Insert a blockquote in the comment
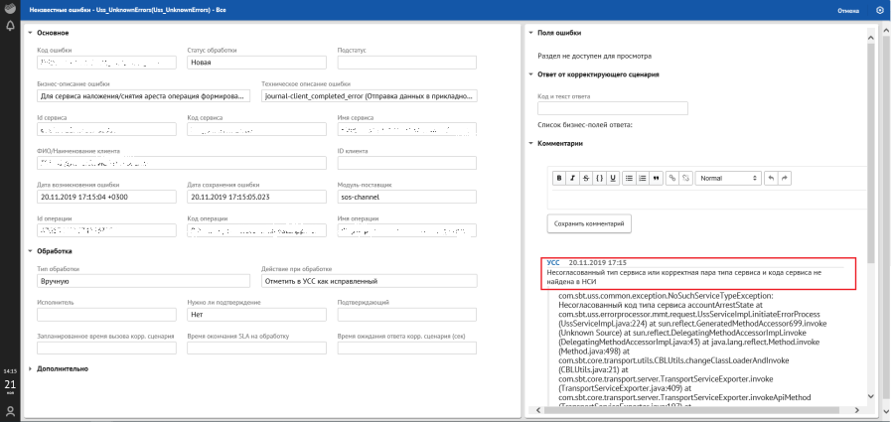 coord(656,178)
